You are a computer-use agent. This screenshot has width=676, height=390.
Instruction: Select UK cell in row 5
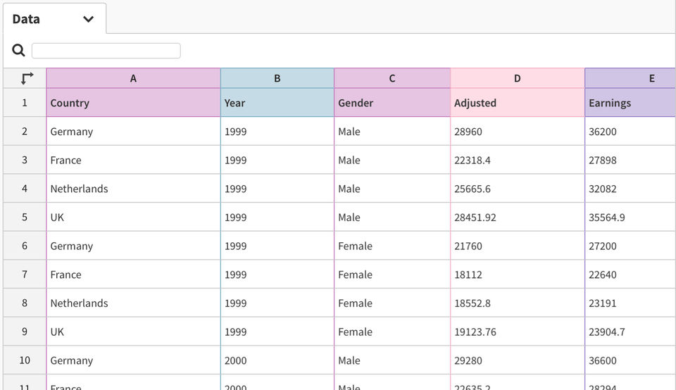133,217
